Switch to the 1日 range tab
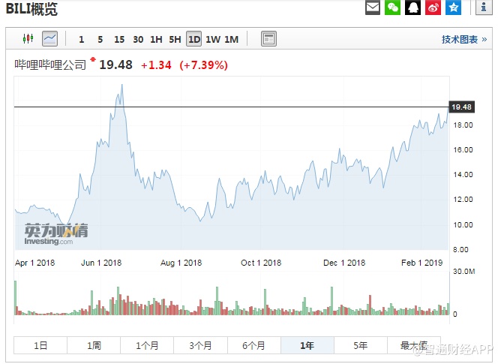Image resolution: width=501 pixels, height=364 pixels. [40, 346]
